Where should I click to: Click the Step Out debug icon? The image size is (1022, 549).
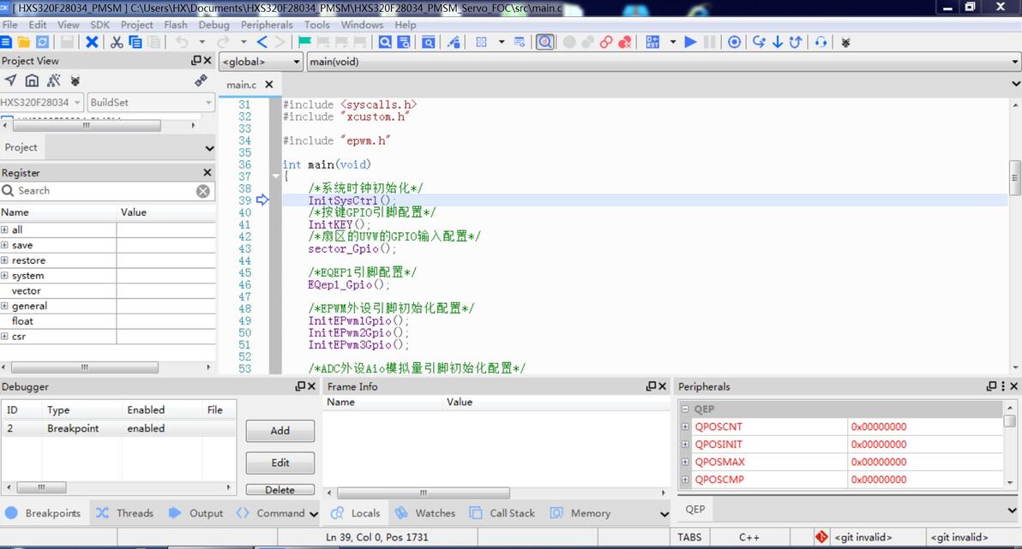(x=796, y=42)
